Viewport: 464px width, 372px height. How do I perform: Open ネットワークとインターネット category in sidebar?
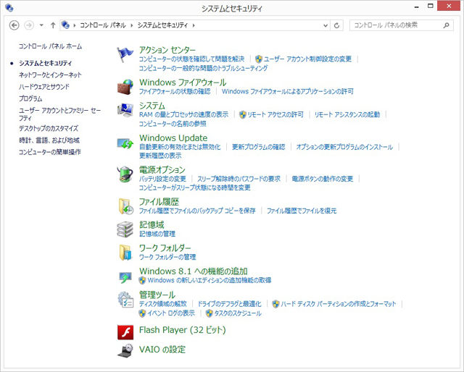[x=50, y=75]
